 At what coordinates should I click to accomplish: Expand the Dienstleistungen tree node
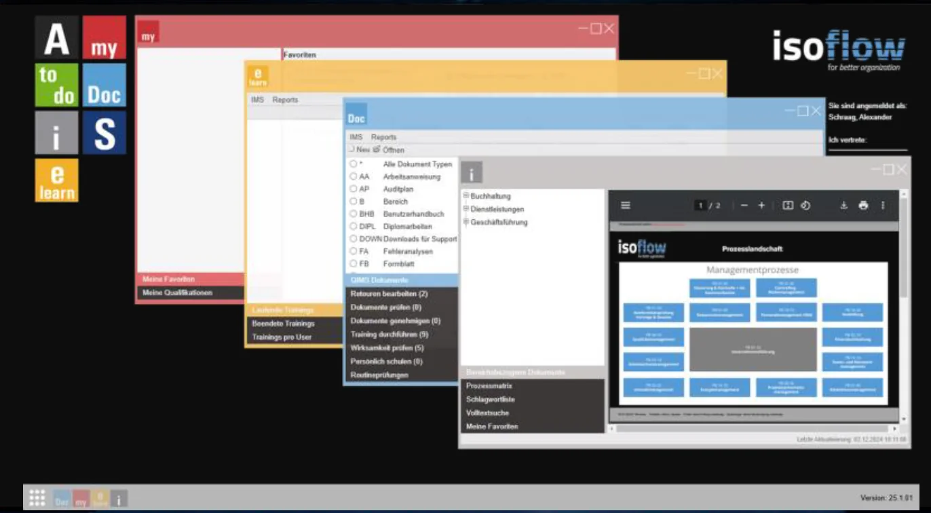coord(466,209)
